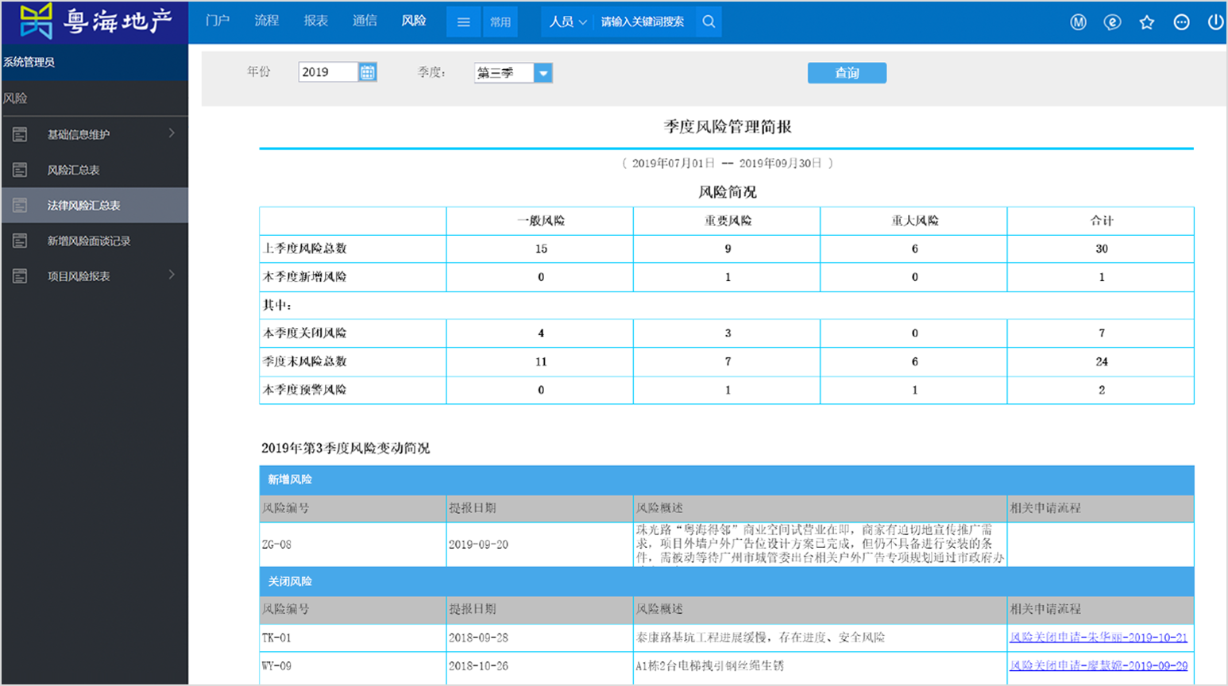Click the power logout icon
Image resolution: width=1228 pixels, height=686 pixels.
coord(1214,22)
